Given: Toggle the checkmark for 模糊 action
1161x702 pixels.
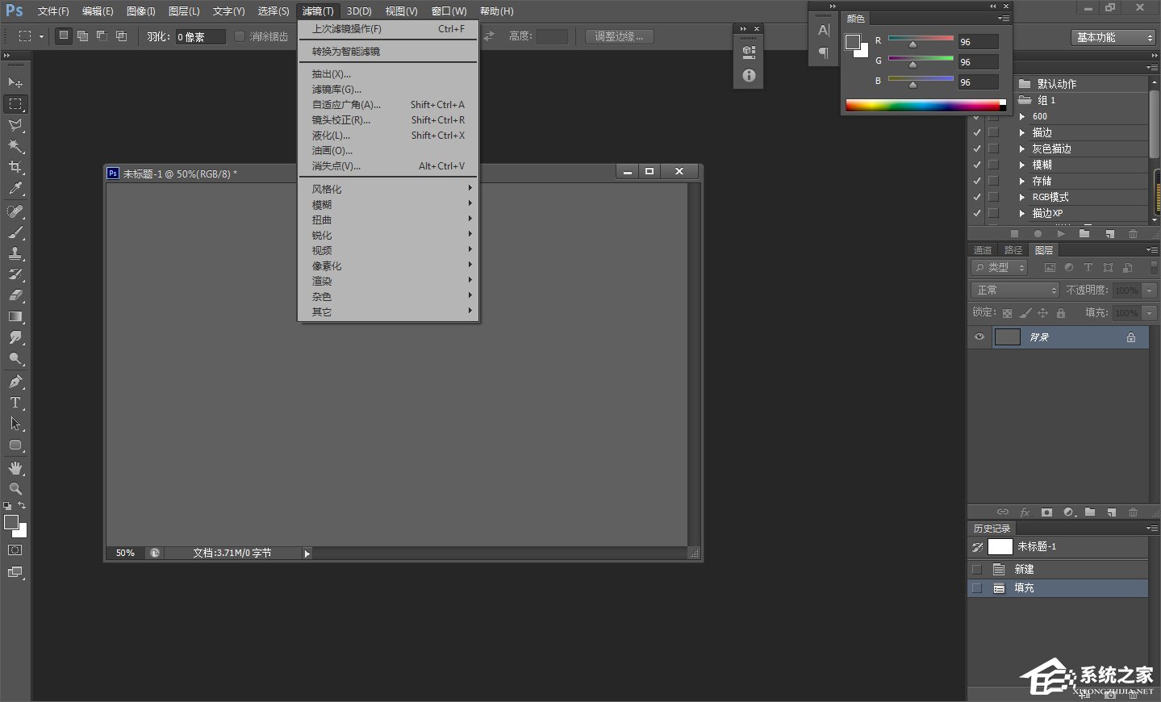Looking at the screenshot, I should click(x=976, y=165).
